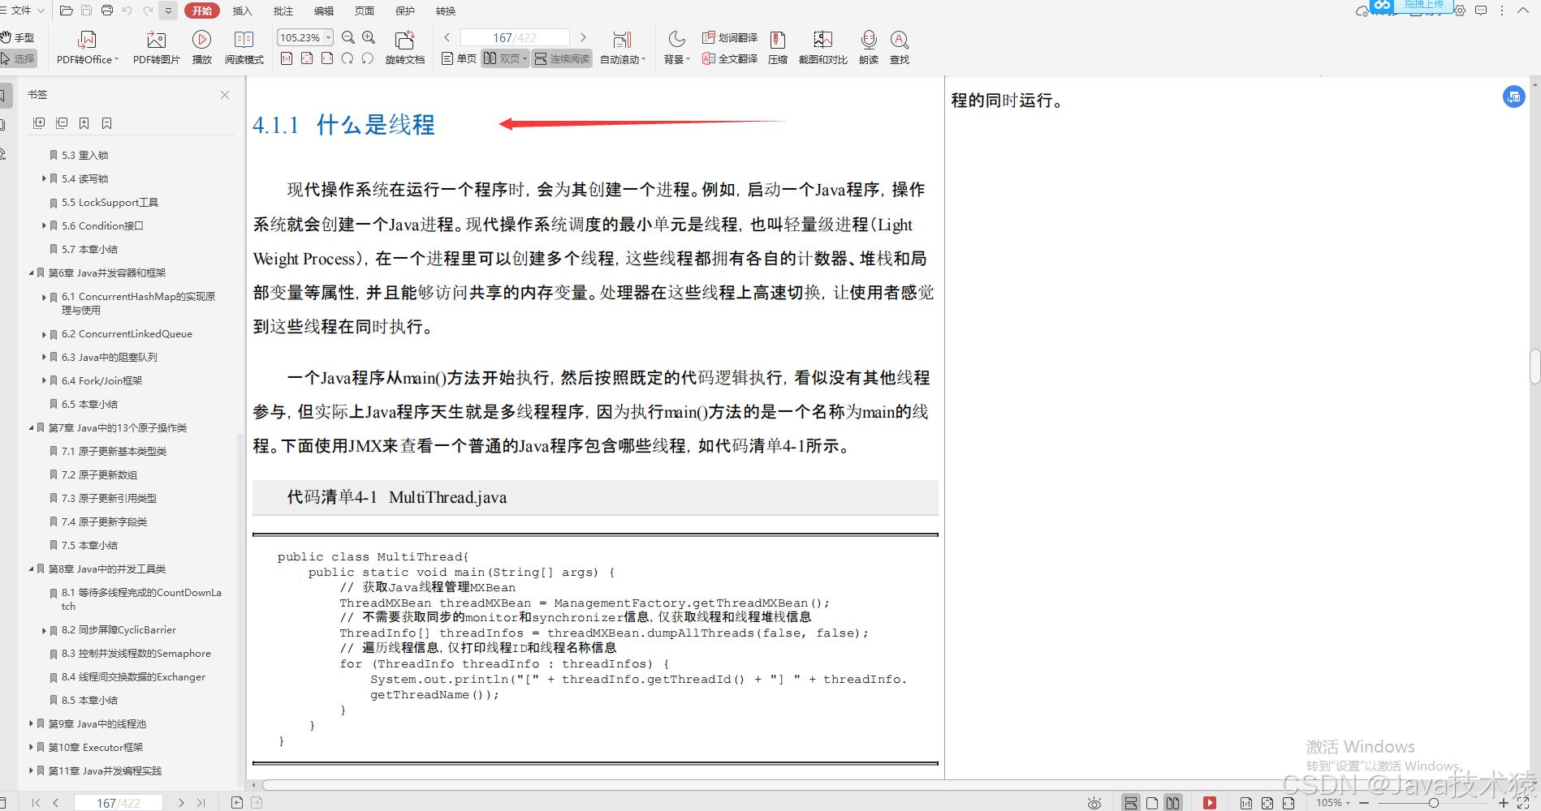Open quick access toolbar customize dropdown
Image resolution: width=1541 pixels, height=811 pixels.
[168, 11]
